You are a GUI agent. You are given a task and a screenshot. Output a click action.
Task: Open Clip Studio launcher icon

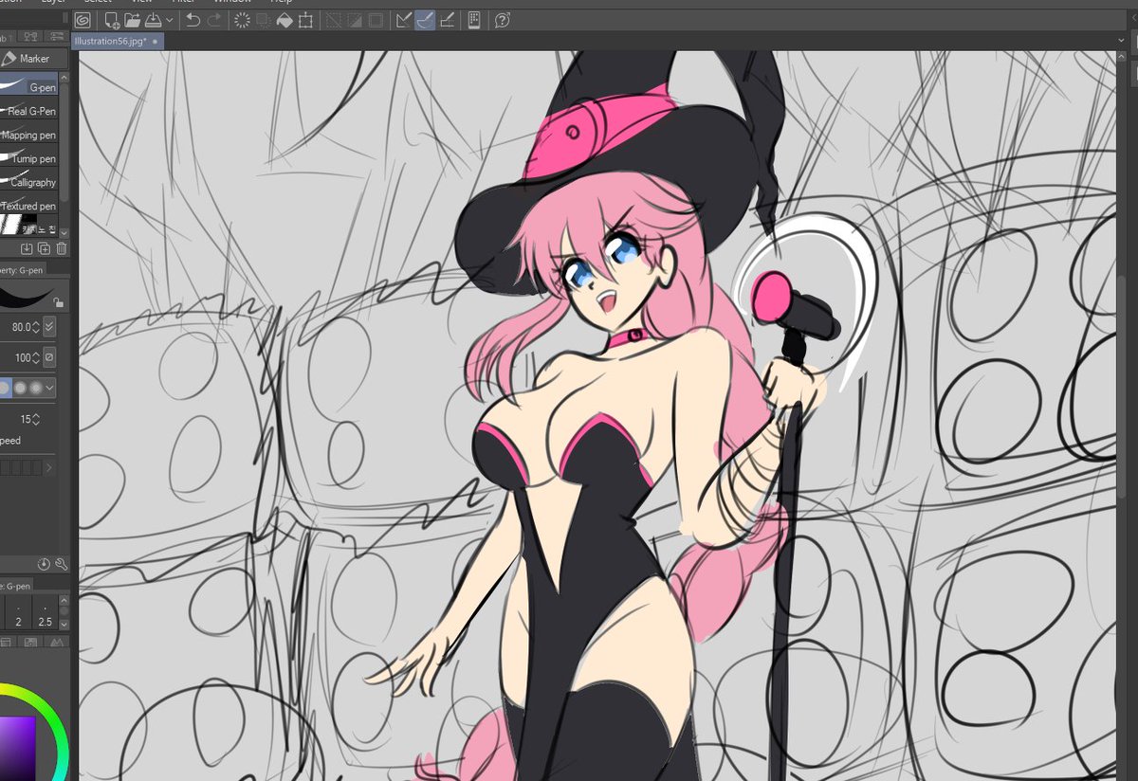point(83,20)
